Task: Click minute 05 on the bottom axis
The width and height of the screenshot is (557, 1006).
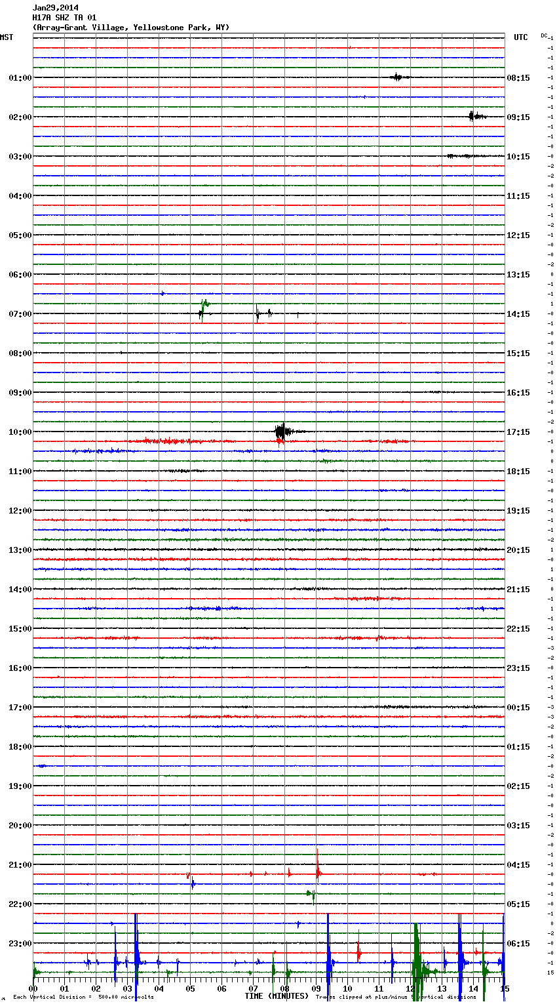Action: point(191,989)
